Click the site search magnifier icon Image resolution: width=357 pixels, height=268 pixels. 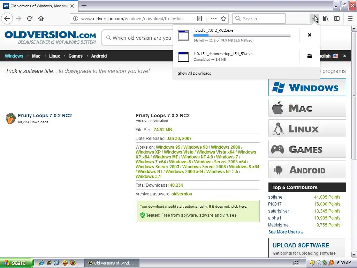coord(109,38)
